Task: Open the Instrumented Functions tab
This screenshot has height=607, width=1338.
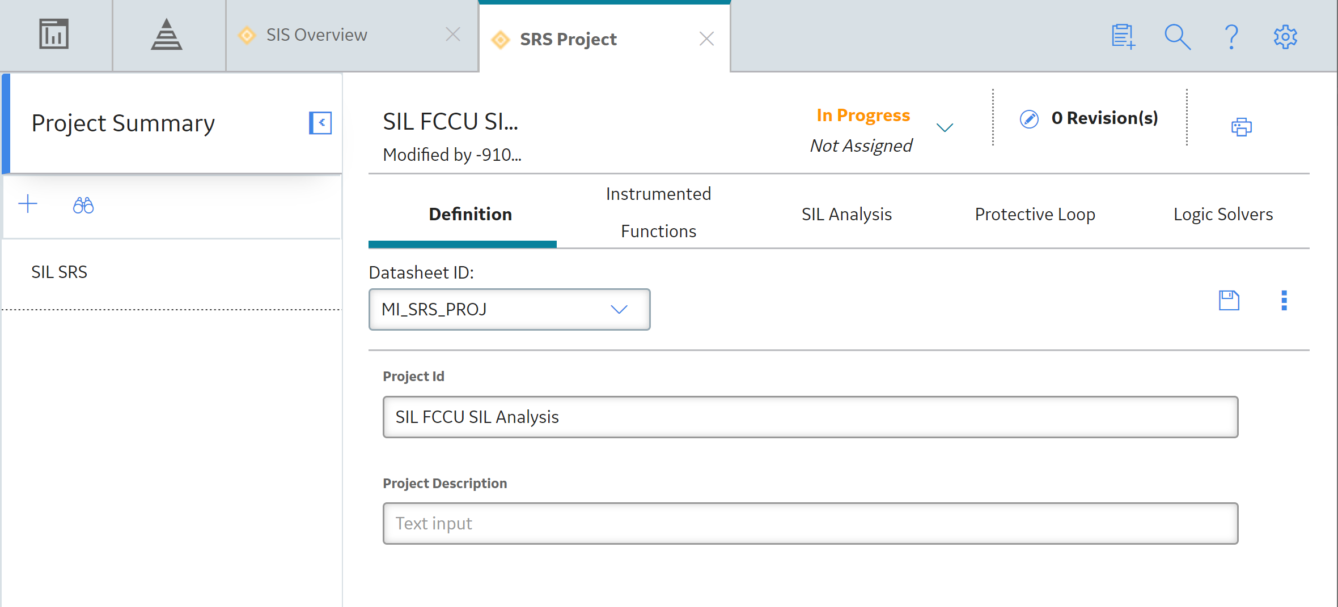Action: tap(658, 212)
